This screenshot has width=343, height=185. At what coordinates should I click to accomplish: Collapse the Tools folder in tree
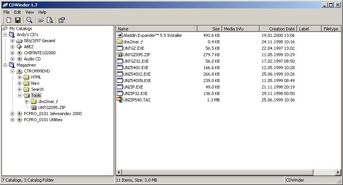(x=20, y=95)
